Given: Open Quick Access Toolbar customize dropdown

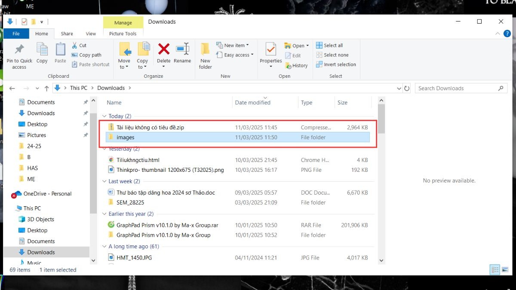Looking at the screenshot, I should (42, 22).
